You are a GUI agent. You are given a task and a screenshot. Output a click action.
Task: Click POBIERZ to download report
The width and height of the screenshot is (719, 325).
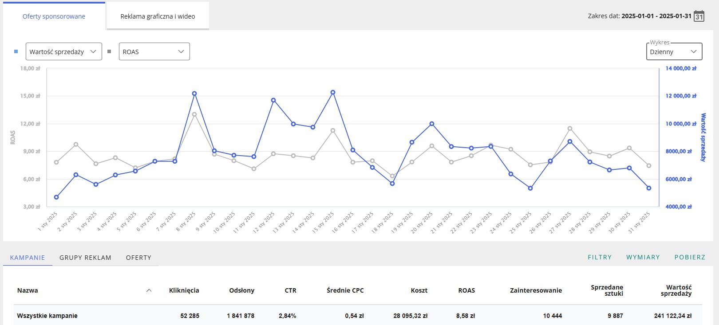pos(690,257)
